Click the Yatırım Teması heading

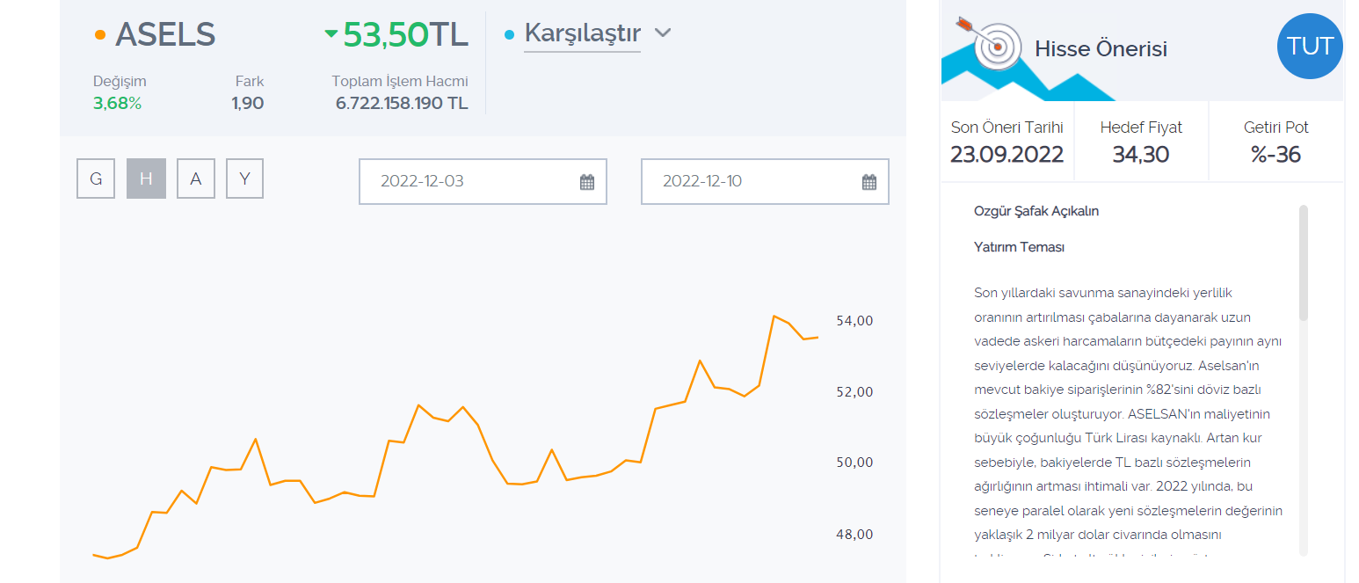pos(1019,247)
